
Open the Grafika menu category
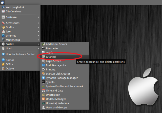tap(10, 27)
